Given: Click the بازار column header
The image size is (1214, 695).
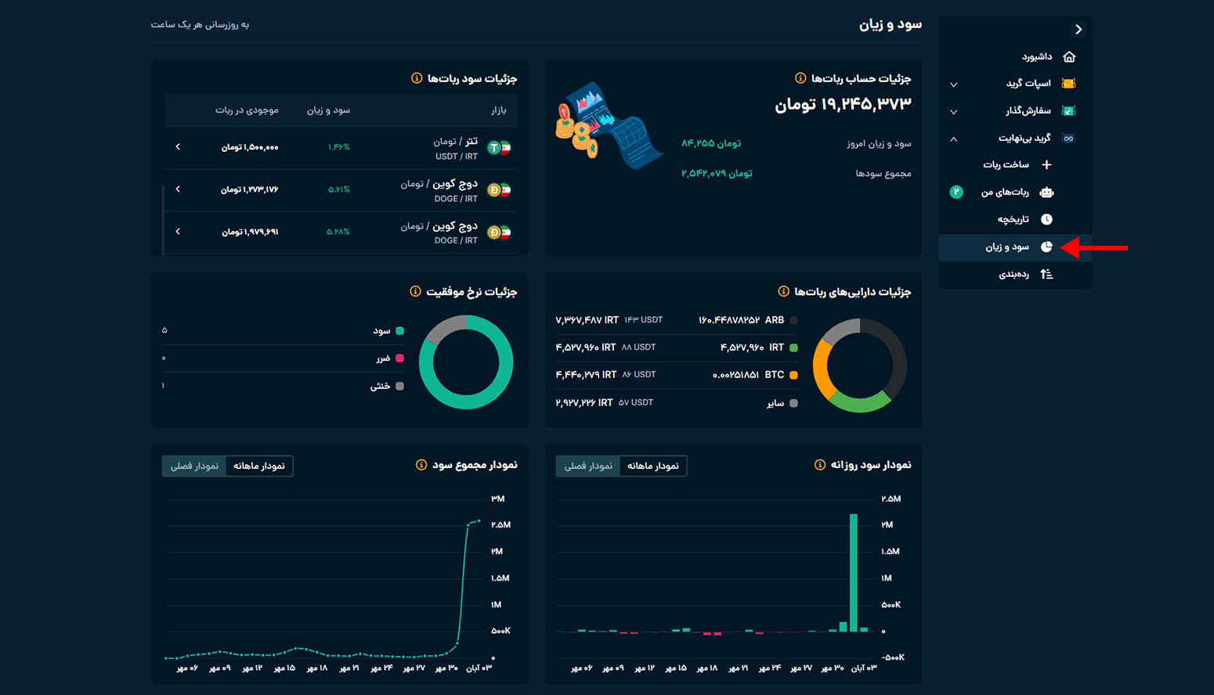Looking at the screenshot, I should pyautogui.click(x=499, y=110).
